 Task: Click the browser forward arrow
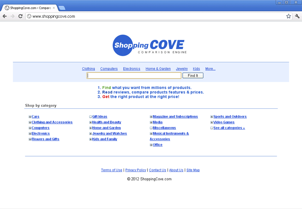(12, 17)
